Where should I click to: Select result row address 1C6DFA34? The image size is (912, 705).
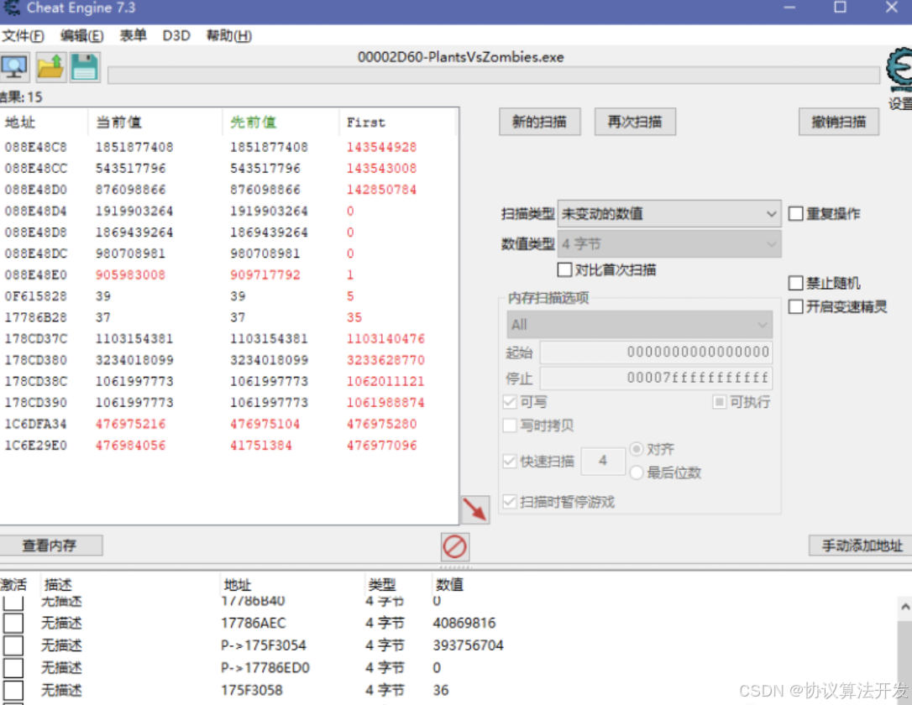[228, 425]
